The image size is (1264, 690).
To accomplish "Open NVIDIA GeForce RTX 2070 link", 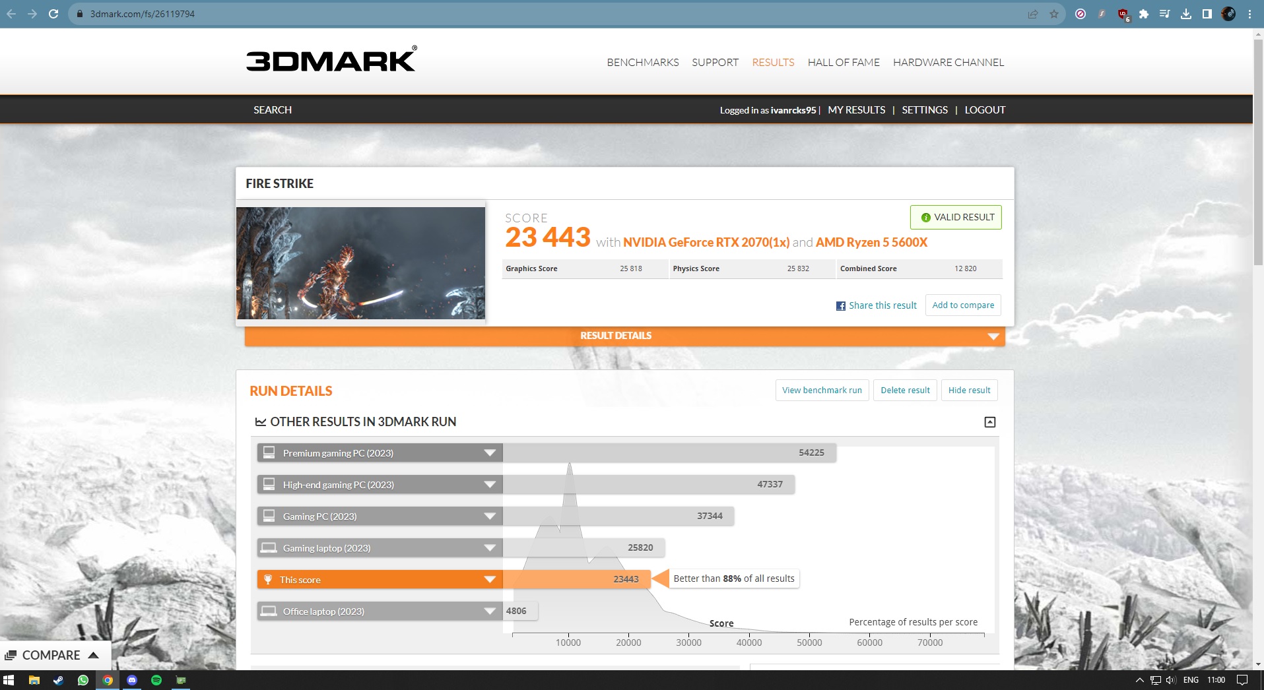I will point(706,243).
